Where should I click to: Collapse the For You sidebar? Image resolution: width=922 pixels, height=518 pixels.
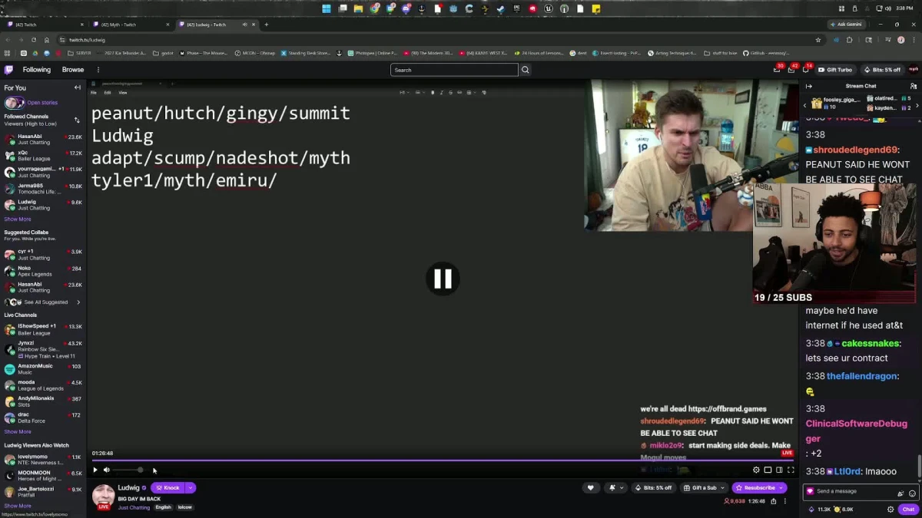(77, 87)
